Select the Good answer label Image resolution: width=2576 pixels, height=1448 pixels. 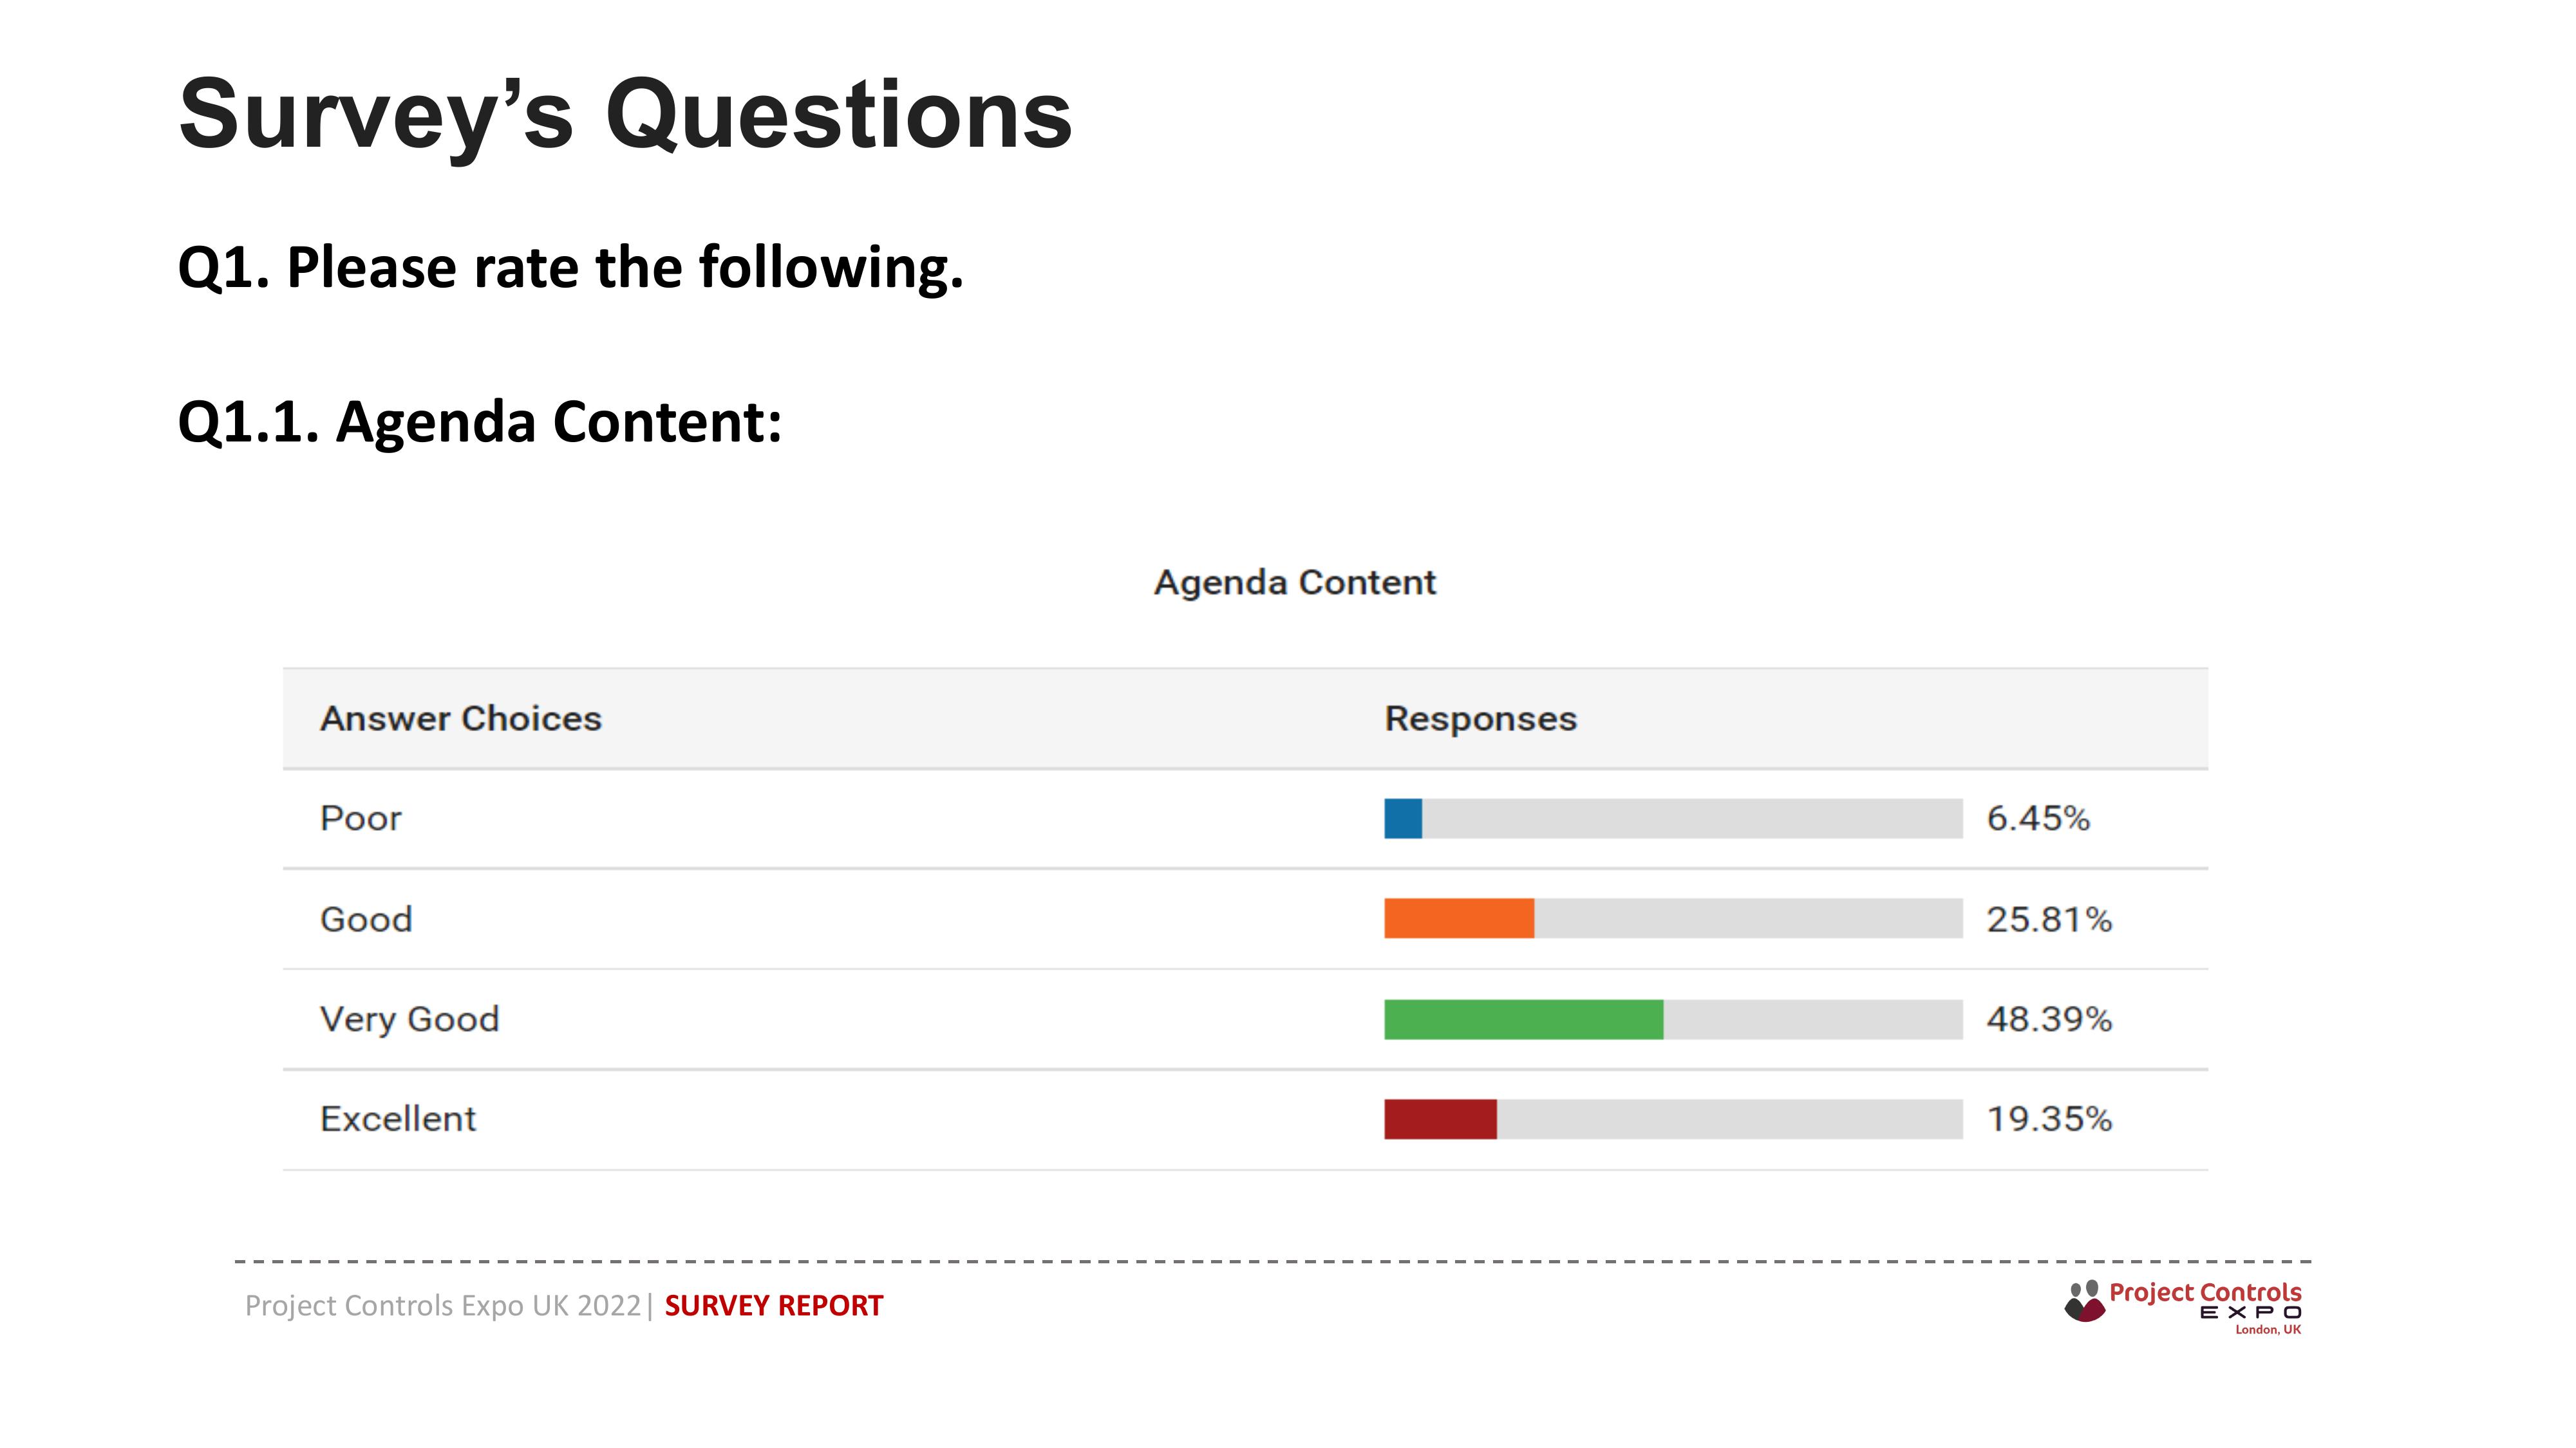tap(366, 920)
